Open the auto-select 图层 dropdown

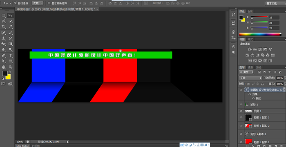point(38,3)
